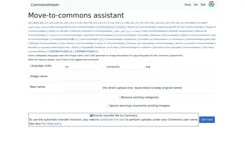Open Návod na použitie CommonsHelper link
Image resolution: width=245 pixels, height=153 pixels.
[195, 43]
